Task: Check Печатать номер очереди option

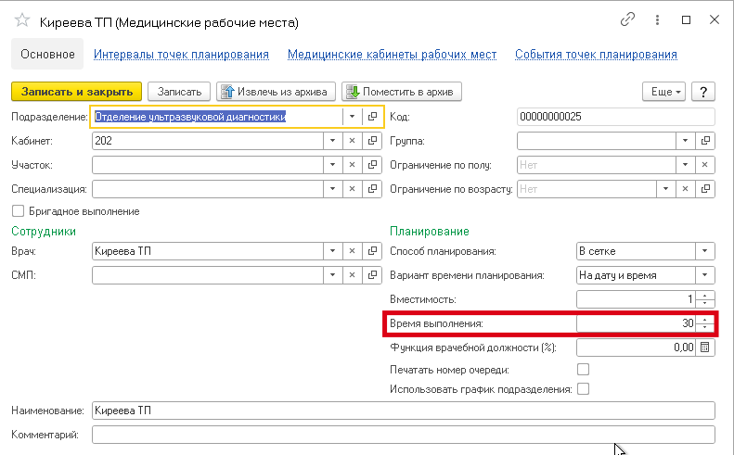Action: pyautogui.click(x=584, y=370)
